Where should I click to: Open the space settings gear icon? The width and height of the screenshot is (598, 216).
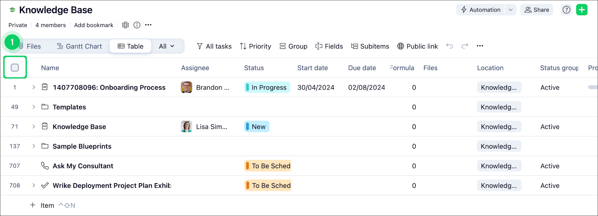125,25
